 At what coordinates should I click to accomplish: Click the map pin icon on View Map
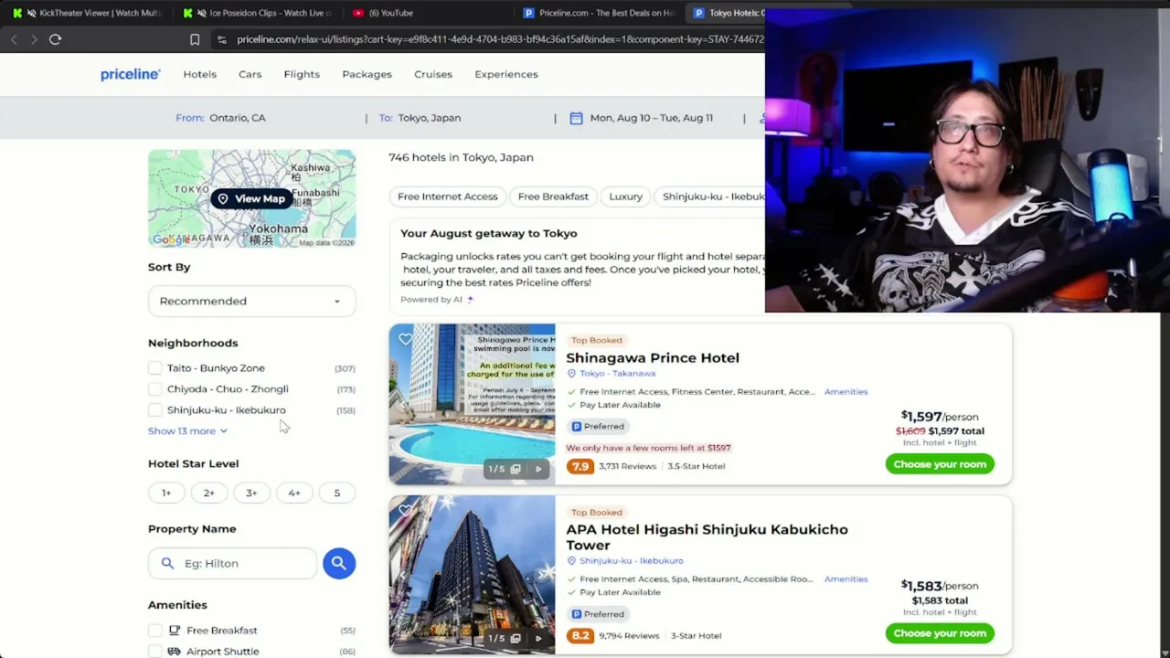coord(223,198)
